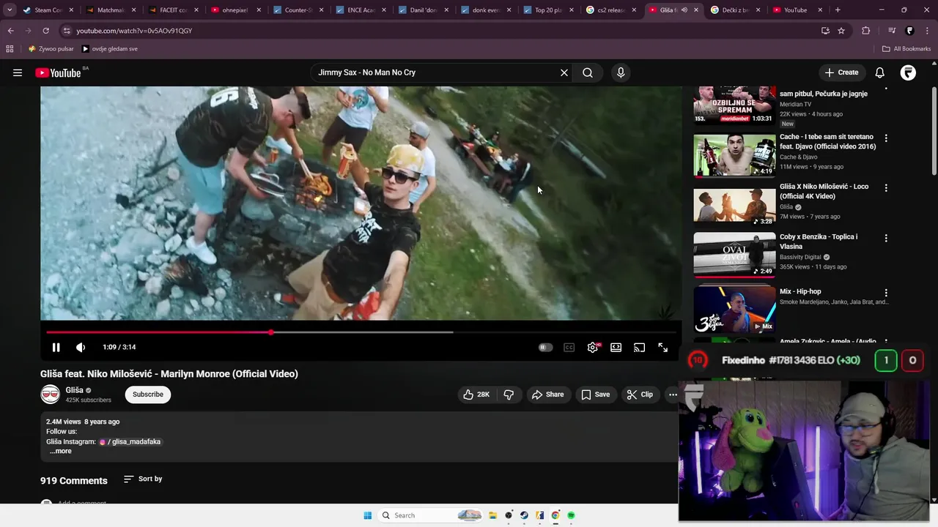
Task: Toggle video autoplay switch
Action: coord(545,347)
